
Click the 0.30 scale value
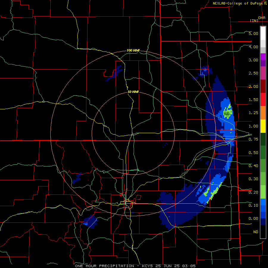253,179
